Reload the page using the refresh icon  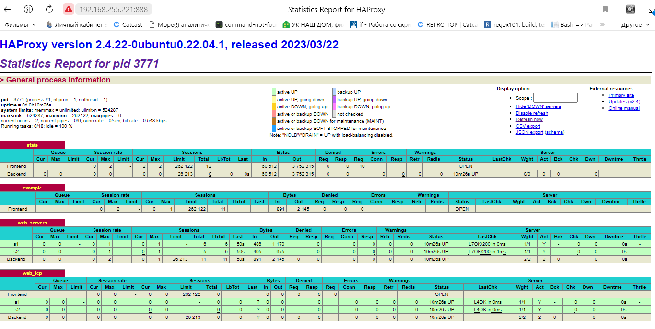point(48,9)
